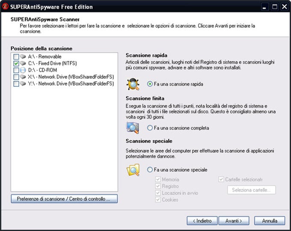This screenshot has height=231, width=291.
Task: Toggle the Locazioni in avvio checkbox
Action: tap(158, 193)
